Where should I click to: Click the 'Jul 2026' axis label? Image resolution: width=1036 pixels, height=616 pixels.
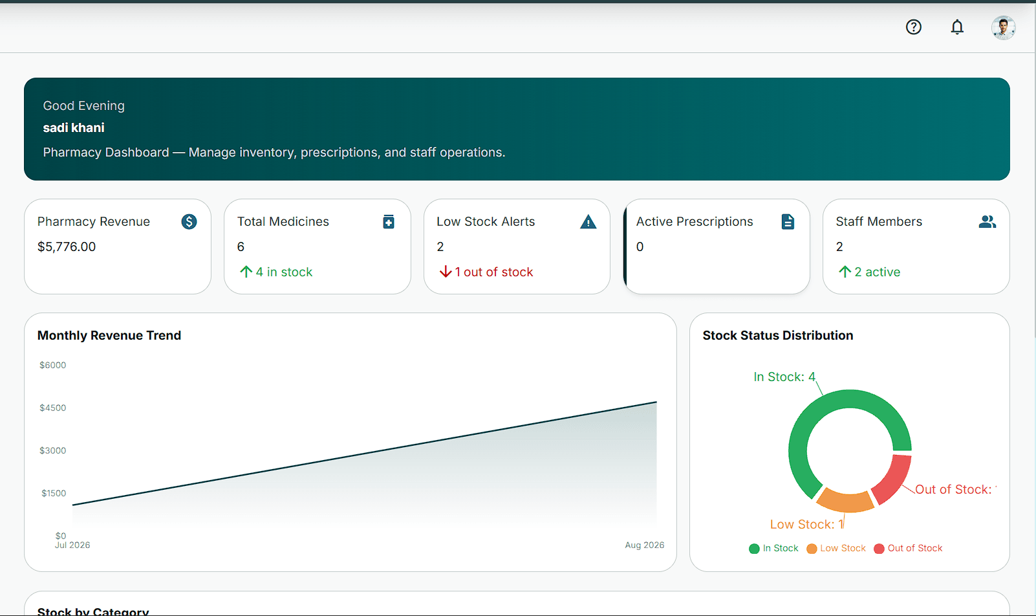click(72, 545)
